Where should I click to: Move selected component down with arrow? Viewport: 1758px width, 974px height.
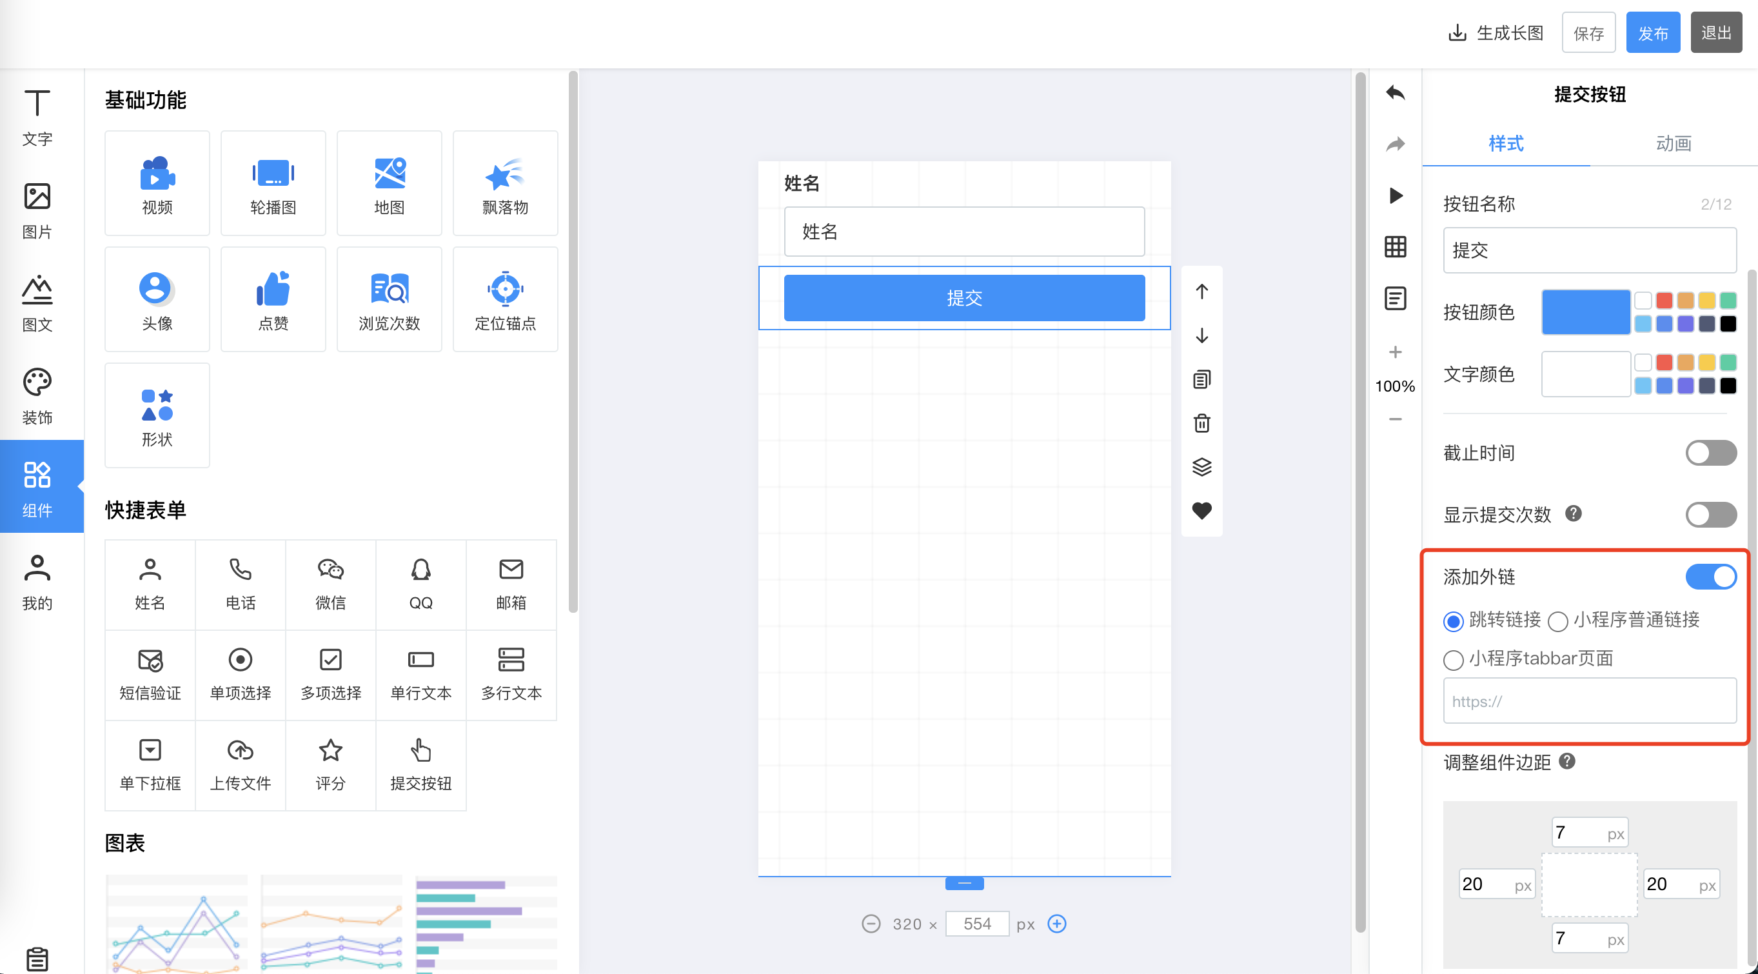point(1202,335)
